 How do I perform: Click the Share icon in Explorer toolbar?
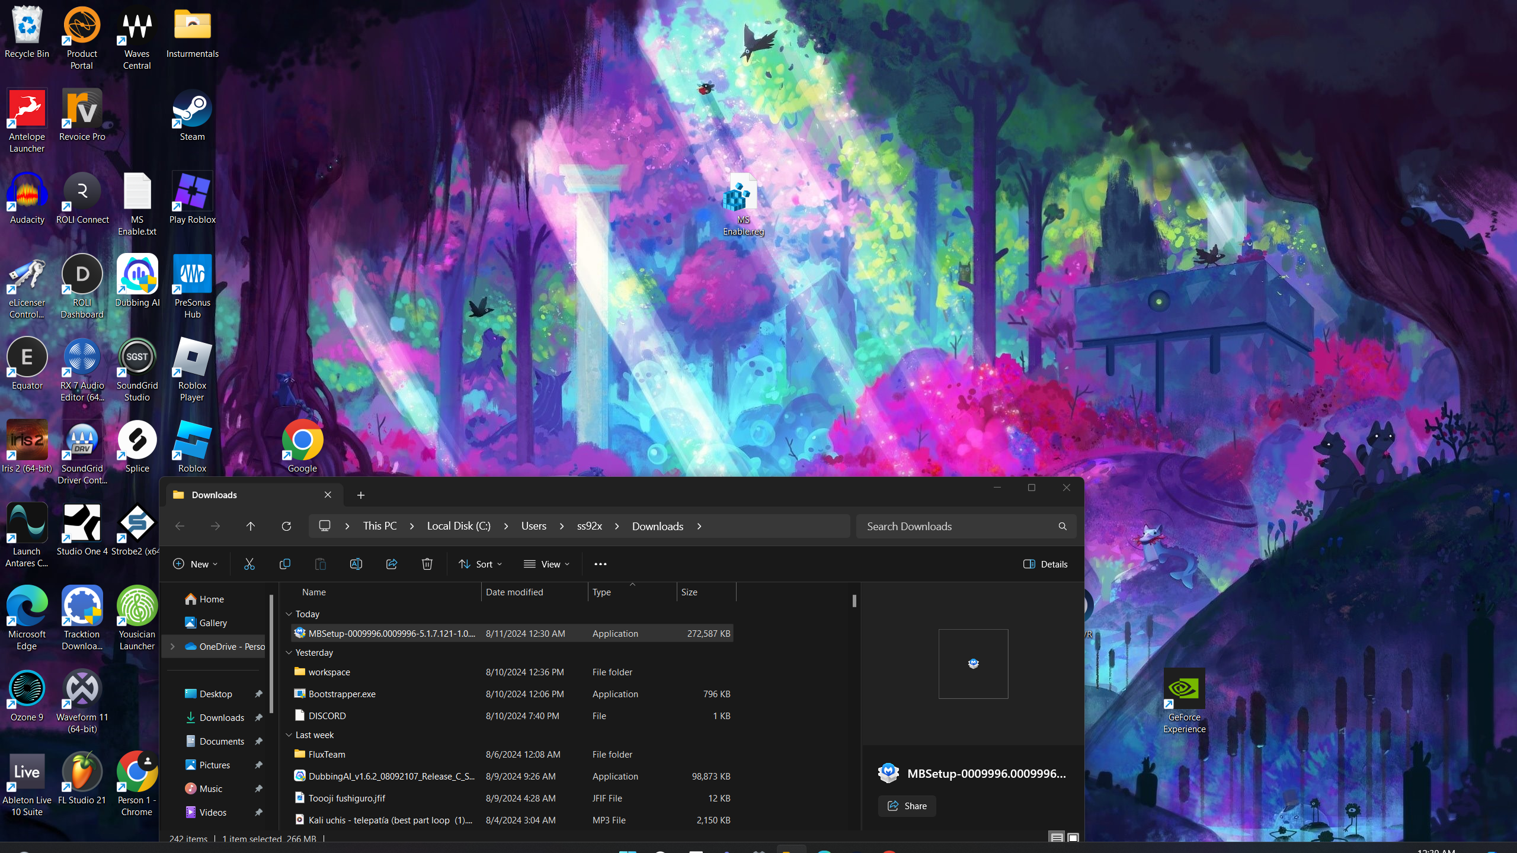point(392,564)
